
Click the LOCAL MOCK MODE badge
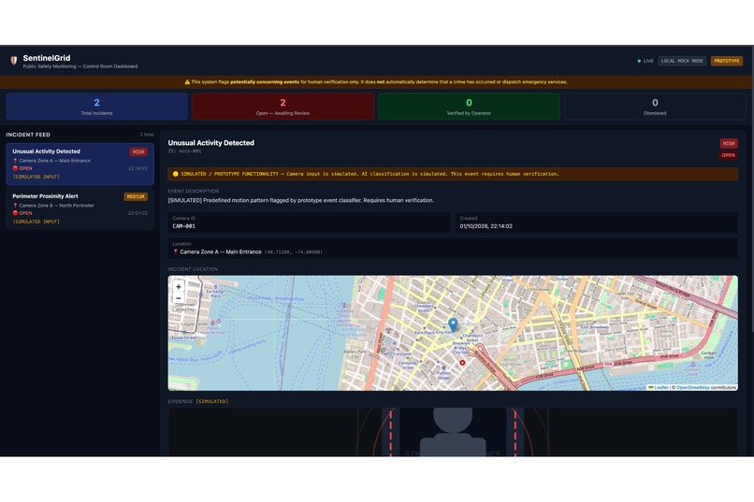pos(682,61)
